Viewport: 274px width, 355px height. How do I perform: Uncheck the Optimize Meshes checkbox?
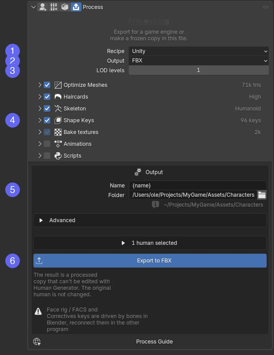pyautogui.click(x=47, y=85)
